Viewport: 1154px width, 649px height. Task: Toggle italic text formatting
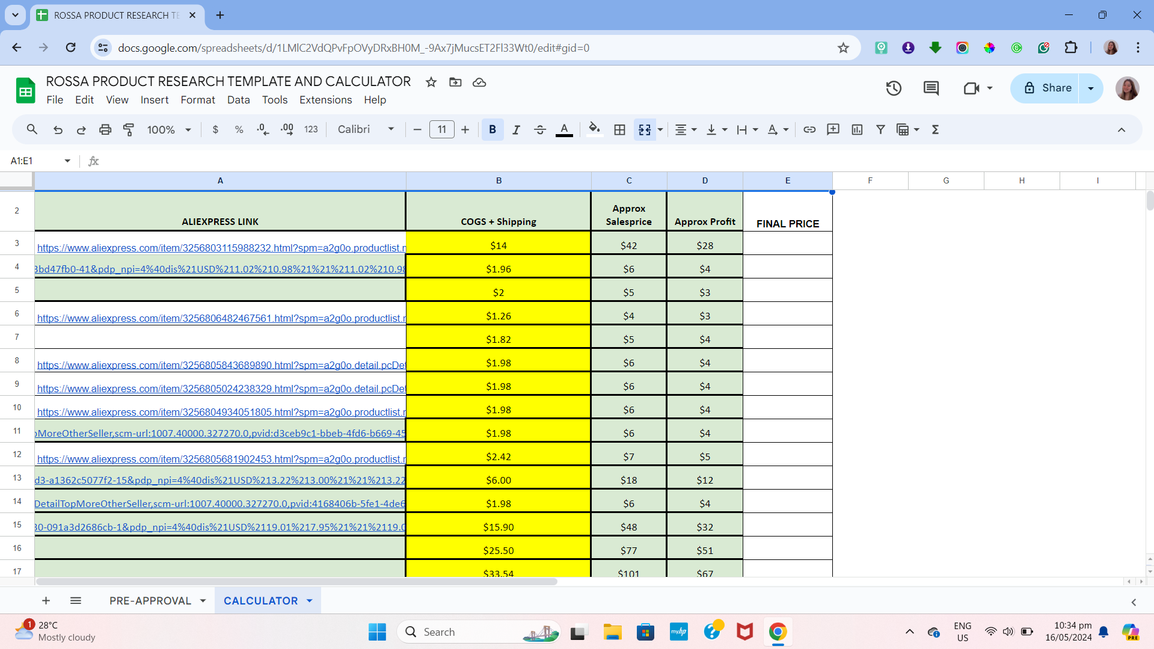tap(516, 129)
